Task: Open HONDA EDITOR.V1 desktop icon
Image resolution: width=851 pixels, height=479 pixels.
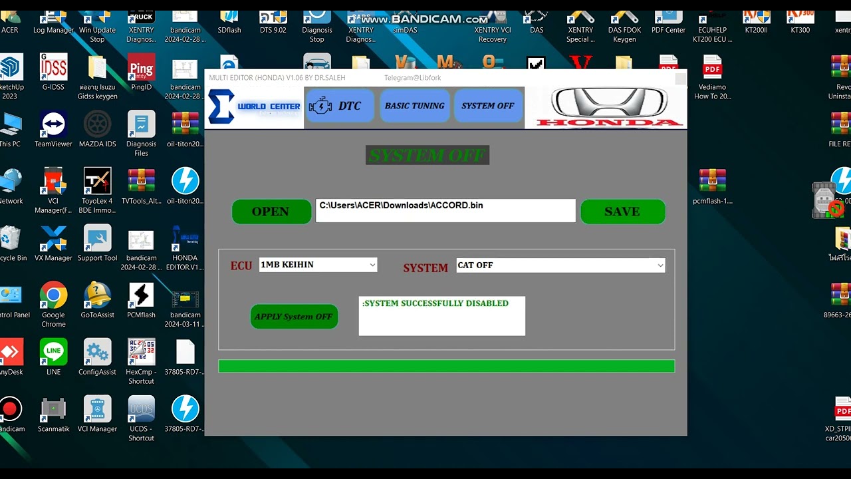Action: pyautogui.click(x=185, y=247)
